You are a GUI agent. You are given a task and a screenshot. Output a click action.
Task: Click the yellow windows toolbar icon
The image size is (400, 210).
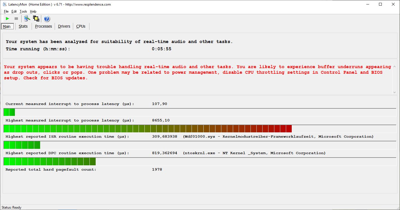tap(36, 19)
